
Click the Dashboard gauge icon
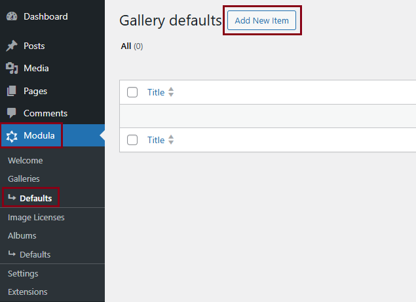[12, 16]
